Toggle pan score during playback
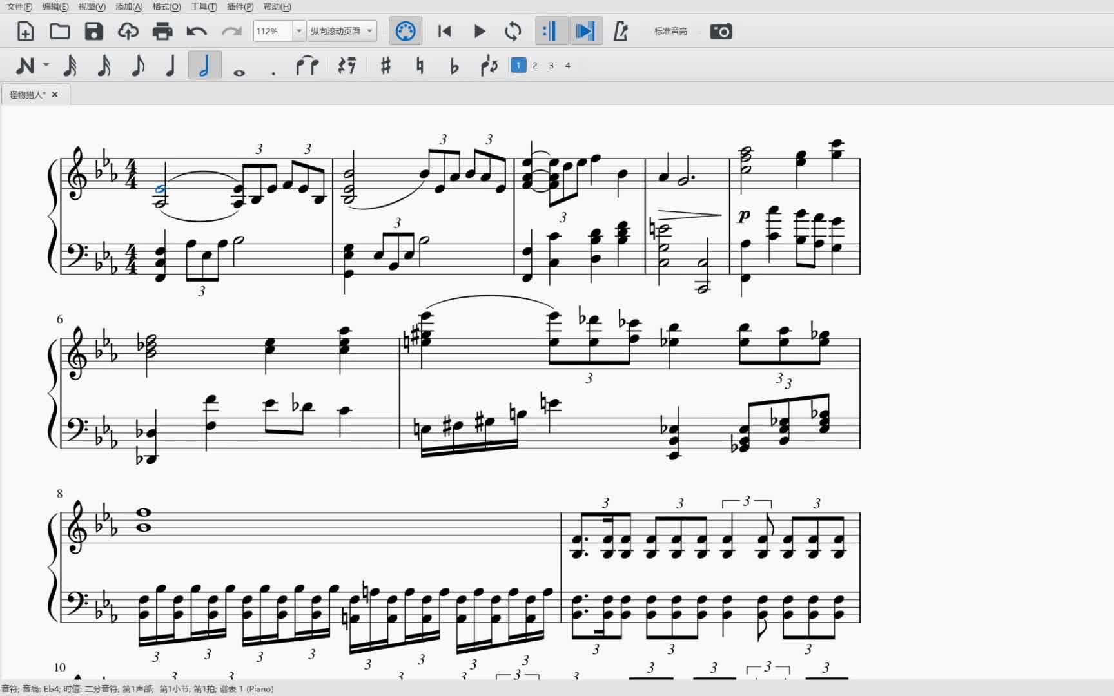This screenshot has height=696, width=1114. 585,31
